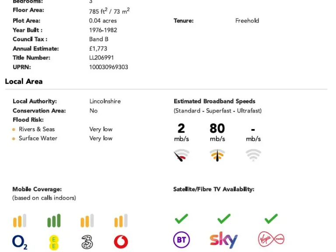This screenshot has height=252, width=336.
Task: Click the Local Area section heading
Action: pos(24,81)
